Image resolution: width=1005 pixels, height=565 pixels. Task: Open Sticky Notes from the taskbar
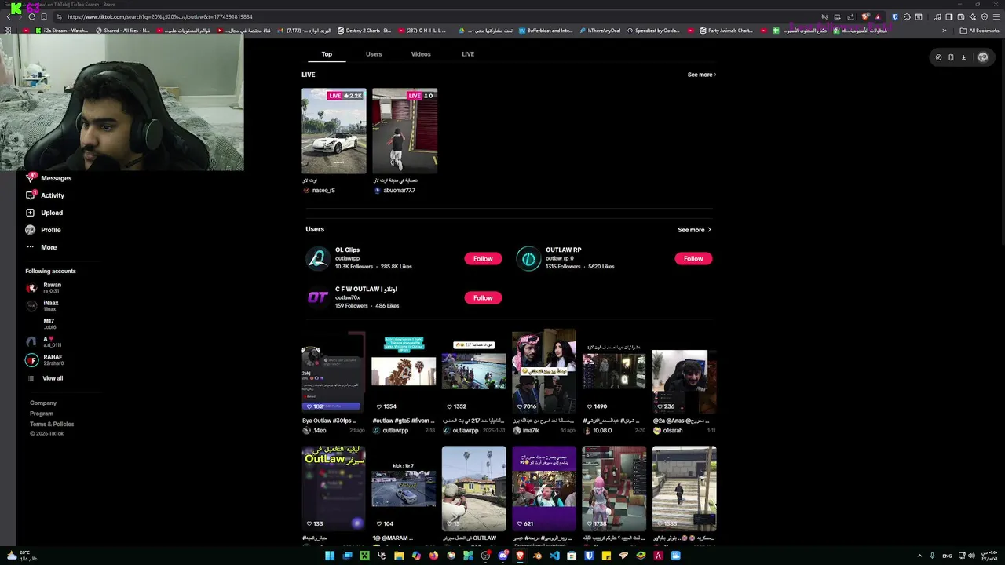tap(606, 556)
